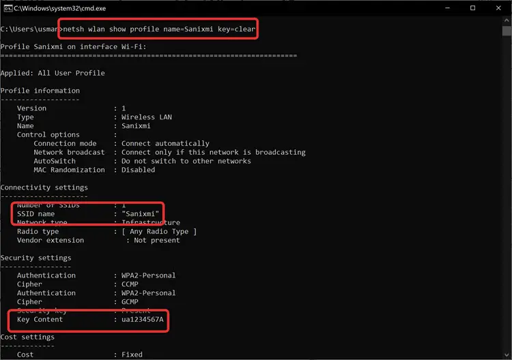Click the 'AutoSwitch' label

click(x=55, y=161)
